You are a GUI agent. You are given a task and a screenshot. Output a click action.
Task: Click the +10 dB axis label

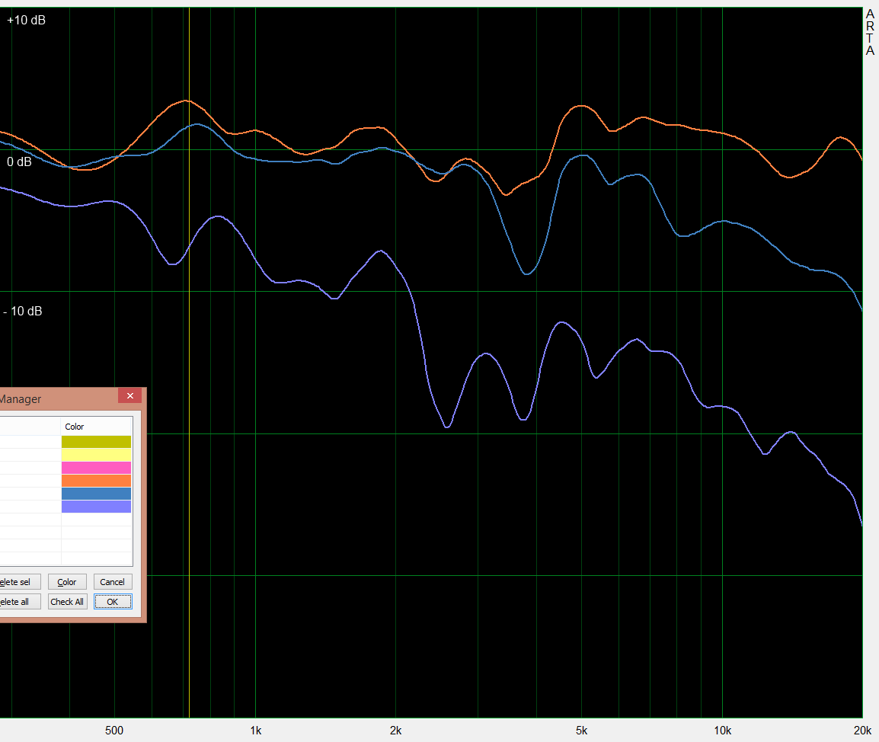point(27,21)
